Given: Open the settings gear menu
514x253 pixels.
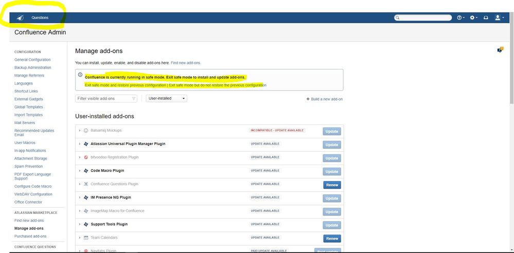Looking at the screenshot, I should coord(474,17).
